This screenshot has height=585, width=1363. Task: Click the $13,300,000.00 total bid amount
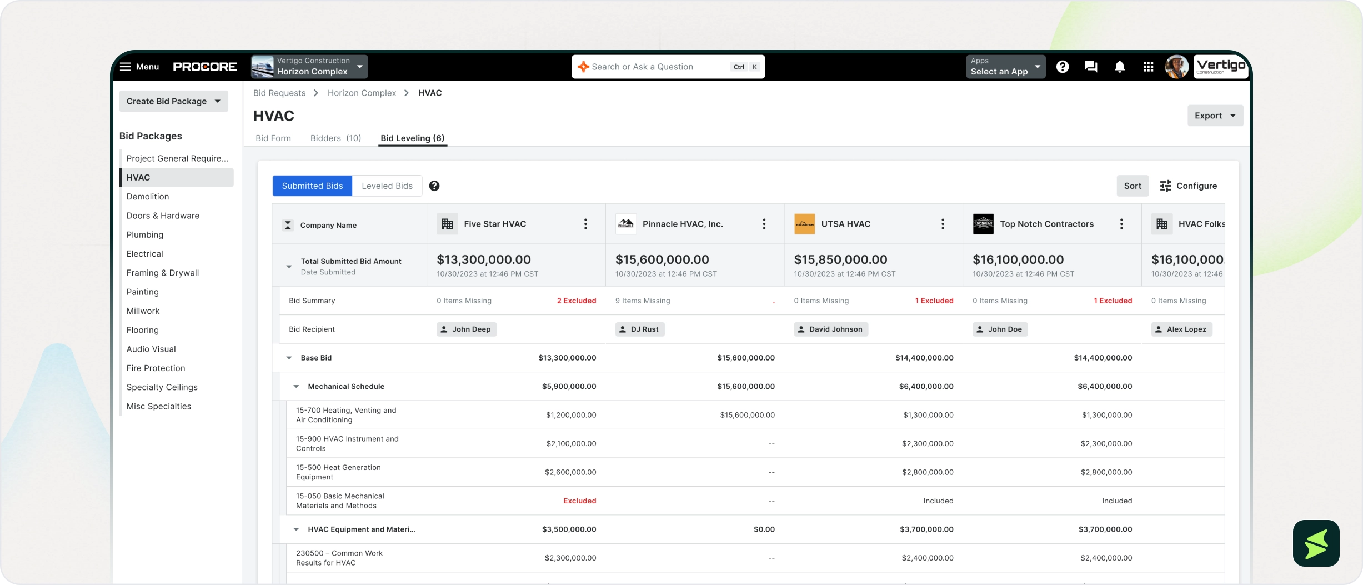484,259
